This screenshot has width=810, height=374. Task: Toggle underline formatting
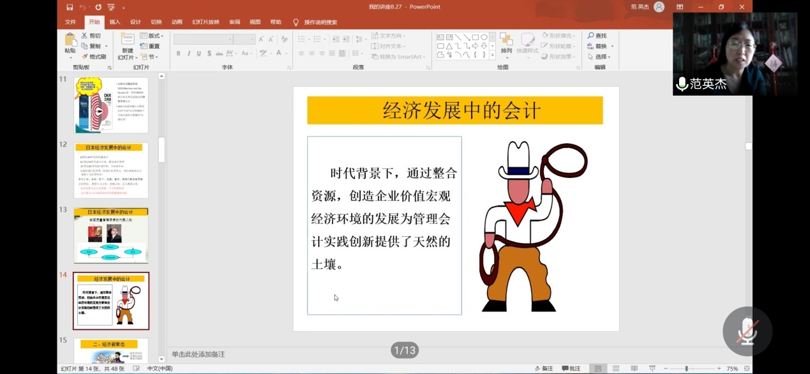pyautogui.click(x=199, y=54)
